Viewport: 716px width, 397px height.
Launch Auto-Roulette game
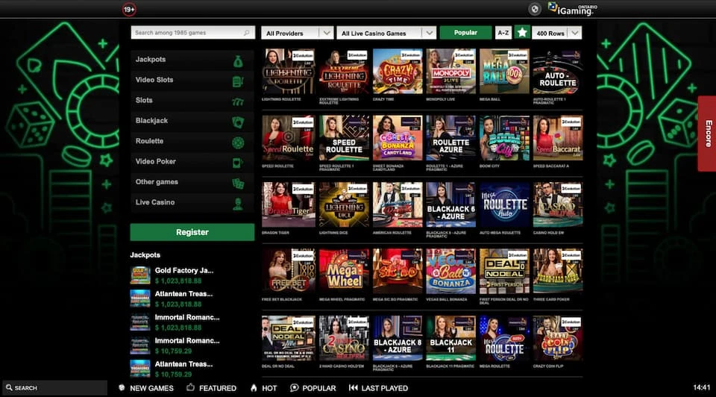pos(558,72)
